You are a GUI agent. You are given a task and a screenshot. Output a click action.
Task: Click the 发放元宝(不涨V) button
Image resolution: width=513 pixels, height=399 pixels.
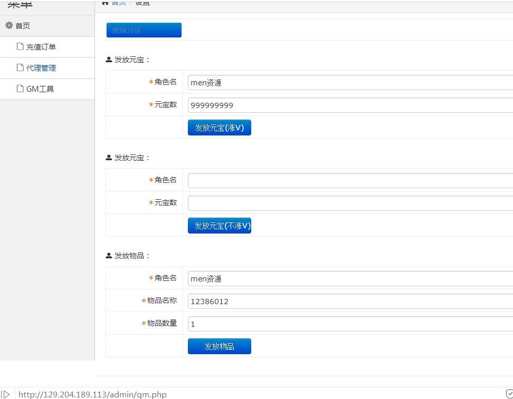(x=219, y=226)
